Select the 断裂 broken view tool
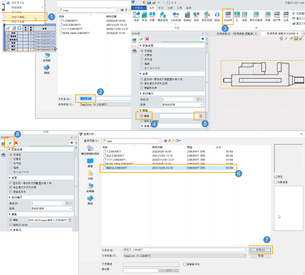This screenshot has height=275, width=305. 217,16
